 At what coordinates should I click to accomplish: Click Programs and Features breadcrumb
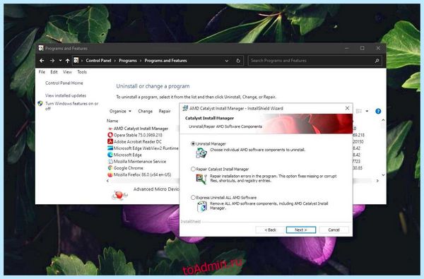165,61
